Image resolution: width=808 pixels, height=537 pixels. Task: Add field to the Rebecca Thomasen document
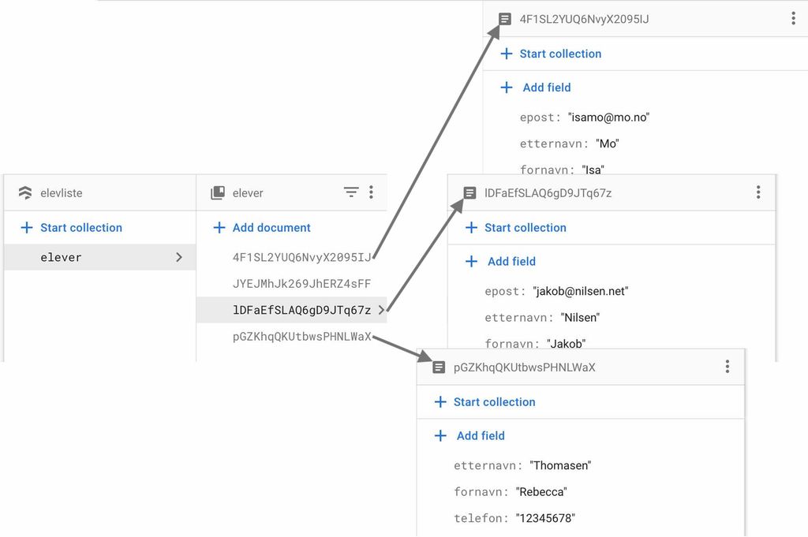coord(480,436)
